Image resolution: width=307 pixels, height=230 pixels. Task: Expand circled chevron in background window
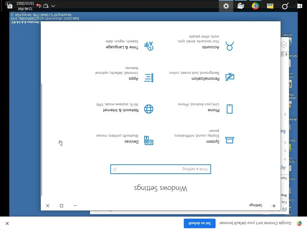(284, 44)
